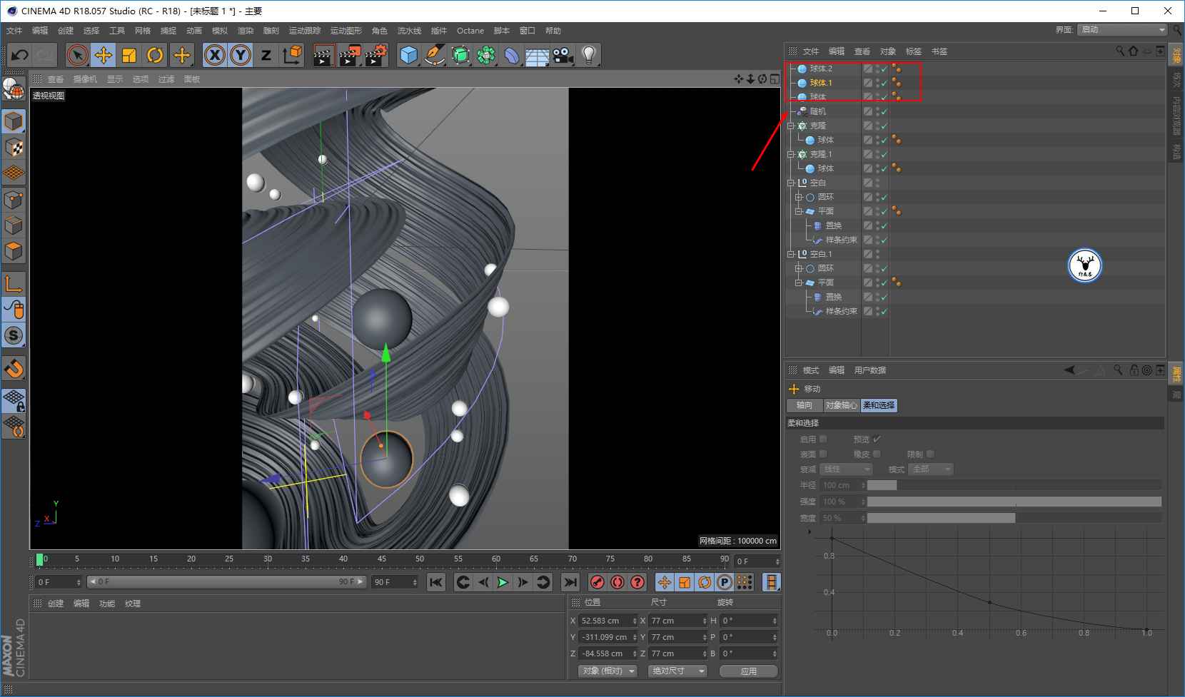
Task: Switch to Points mode
Action: (14, 200)
